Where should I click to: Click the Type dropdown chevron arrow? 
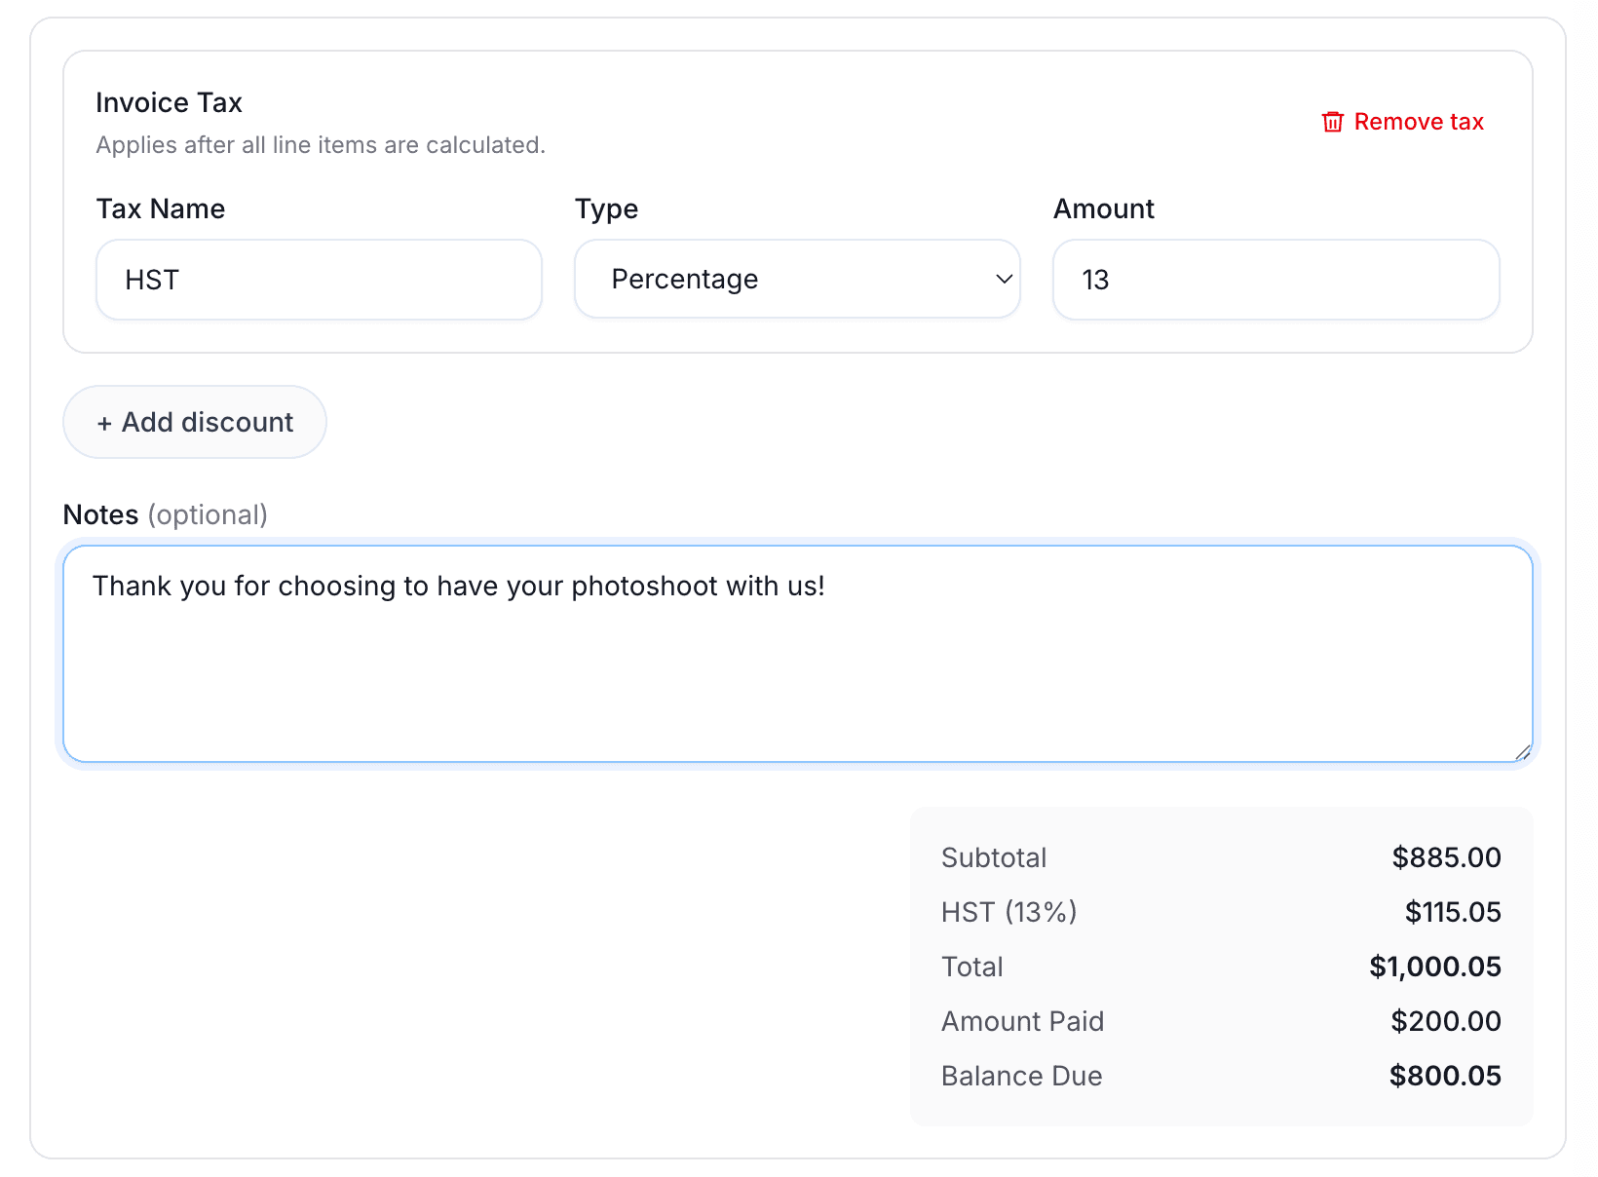tap(1004, 280)
